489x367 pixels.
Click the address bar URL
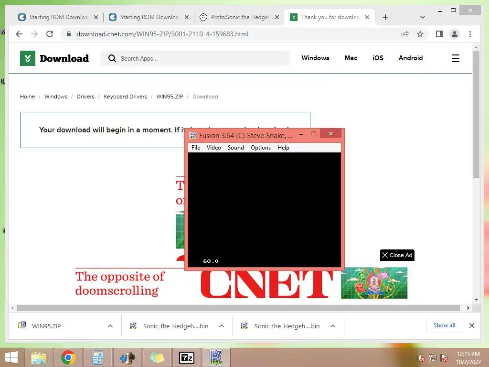[x=162, y=34]
